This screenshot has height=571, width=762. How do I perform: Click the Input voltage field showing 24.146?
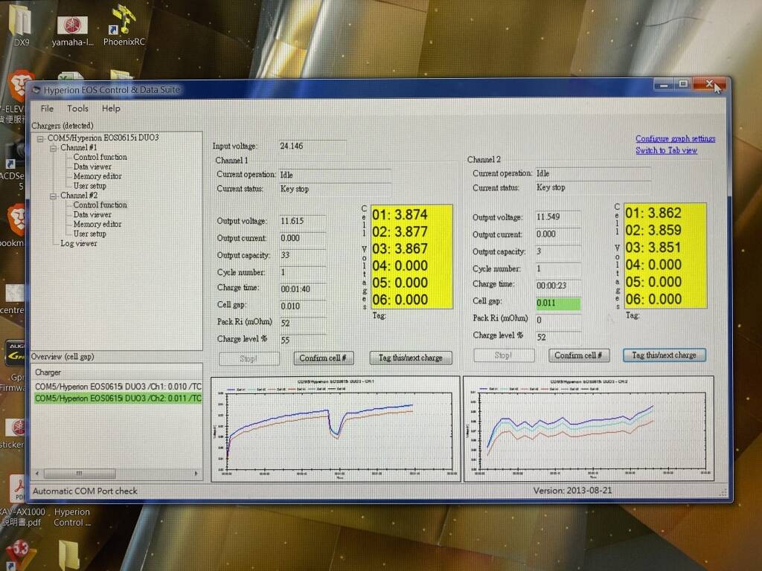(x=313, y=146)
